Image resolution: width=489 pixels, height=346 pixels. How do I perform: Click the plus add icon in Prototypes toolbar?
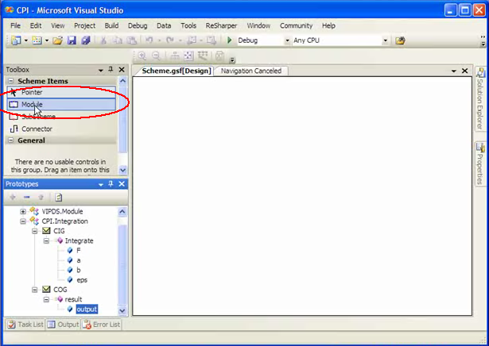[13, 197]
